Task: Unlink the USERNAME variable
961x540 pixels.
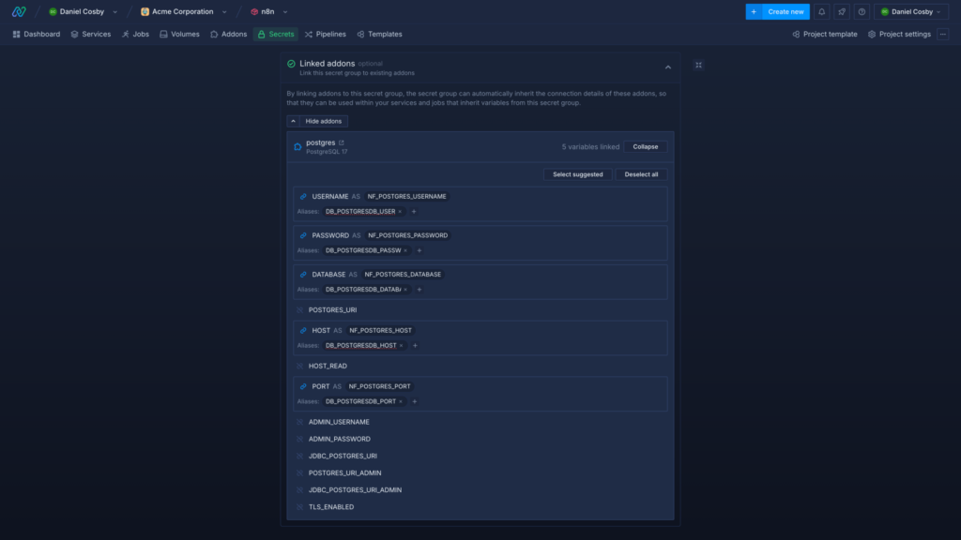Action: point(303,197)
